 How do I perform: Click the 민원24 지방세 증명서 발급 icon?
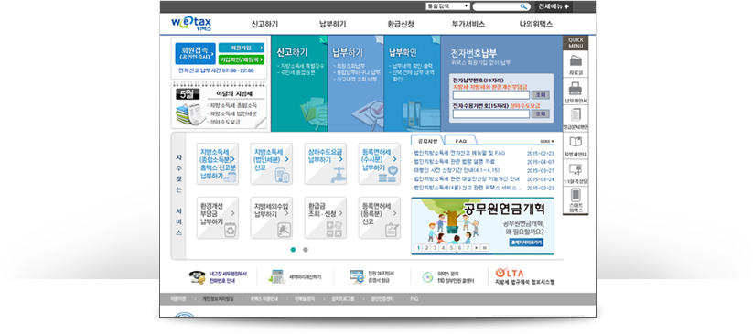357,277
